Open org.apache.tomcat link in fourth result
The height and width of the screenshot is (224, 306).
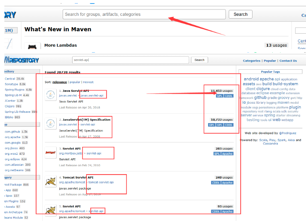(72, 182)
